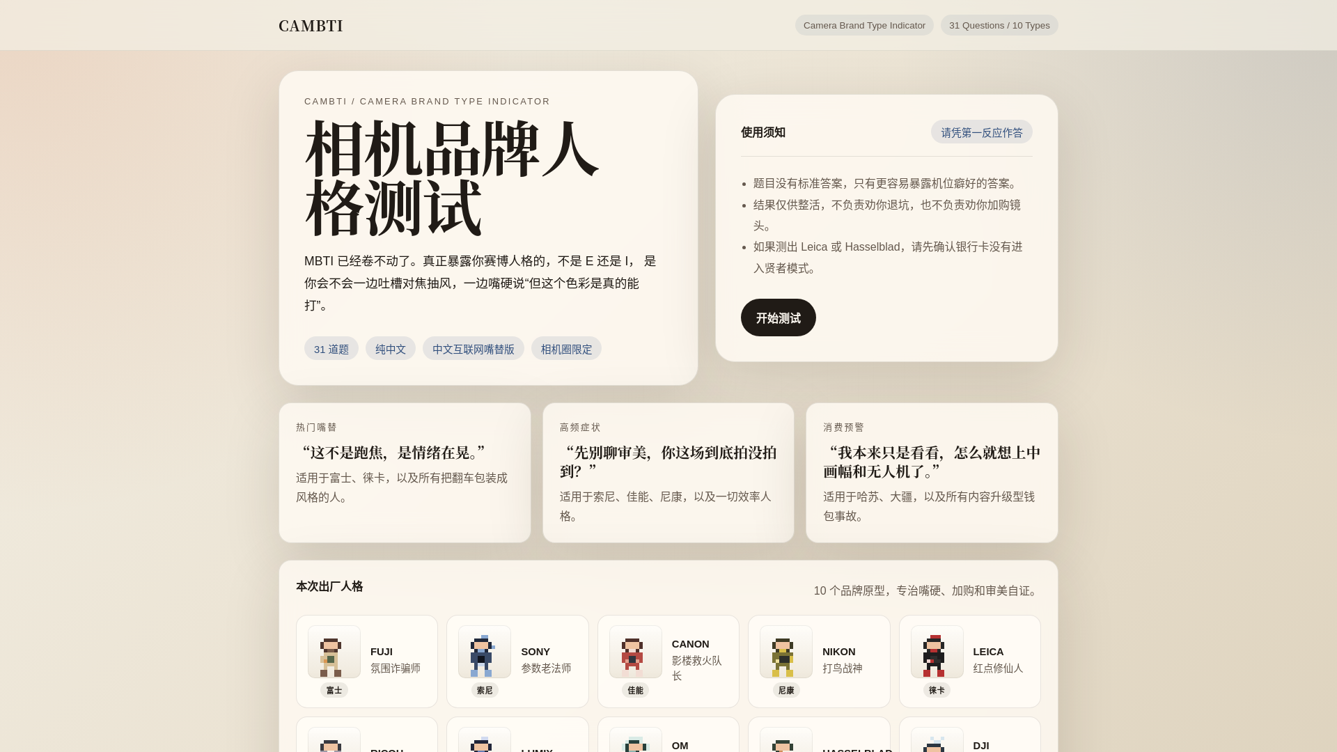
Task: Click the NIKON pixel avatar
Action: [786, 652]
